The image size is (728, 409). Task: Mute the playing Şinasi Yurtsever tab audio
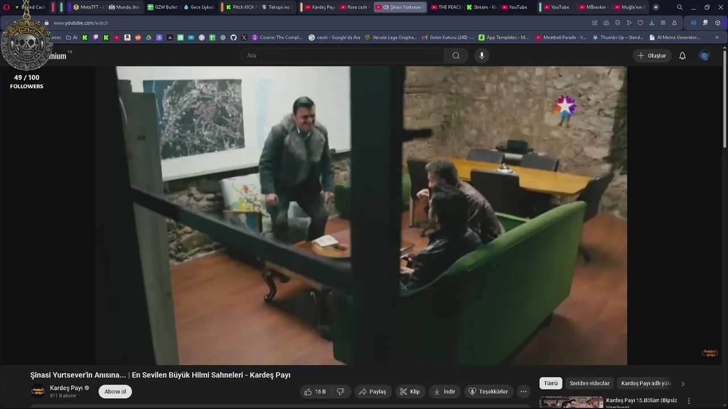386,7
